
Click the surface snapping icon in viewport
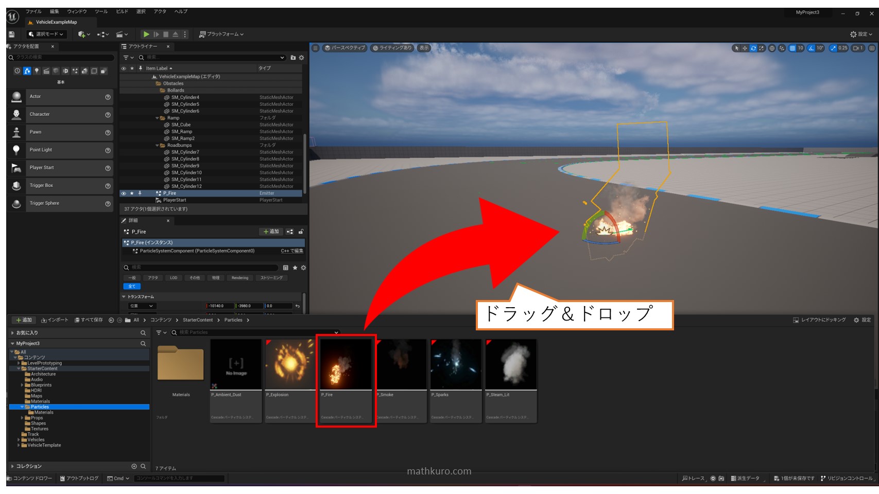pyautogui.click(x=782, y=48)
